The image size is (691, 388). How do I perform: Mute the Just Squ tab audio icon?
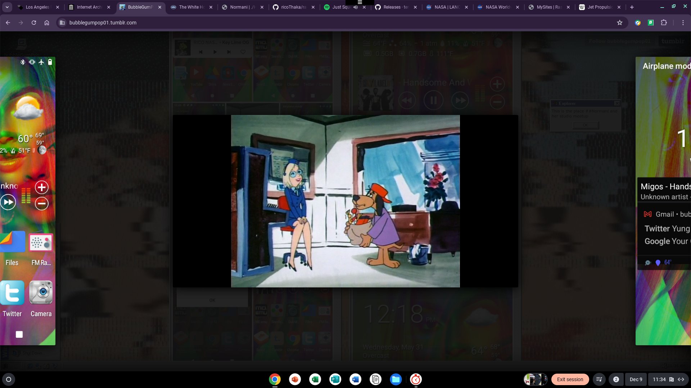[x=356, y=7]
